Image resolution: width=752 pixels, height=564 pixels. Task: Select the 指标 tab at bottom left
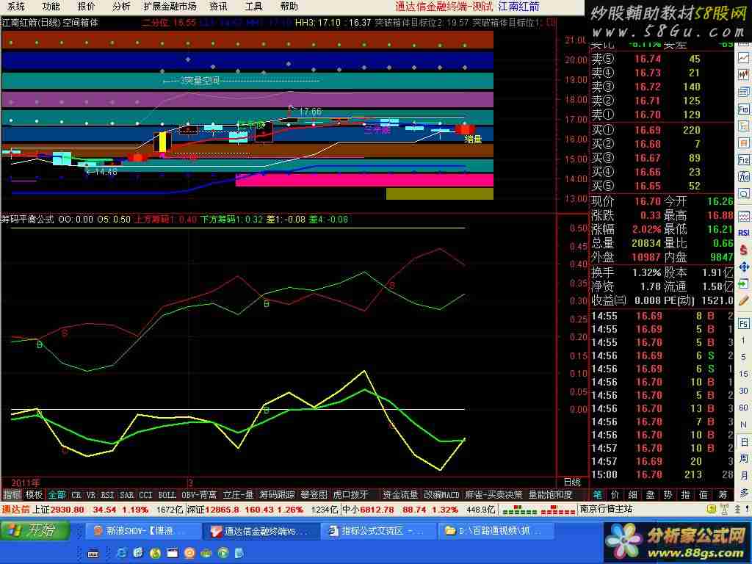pos(12,494)
